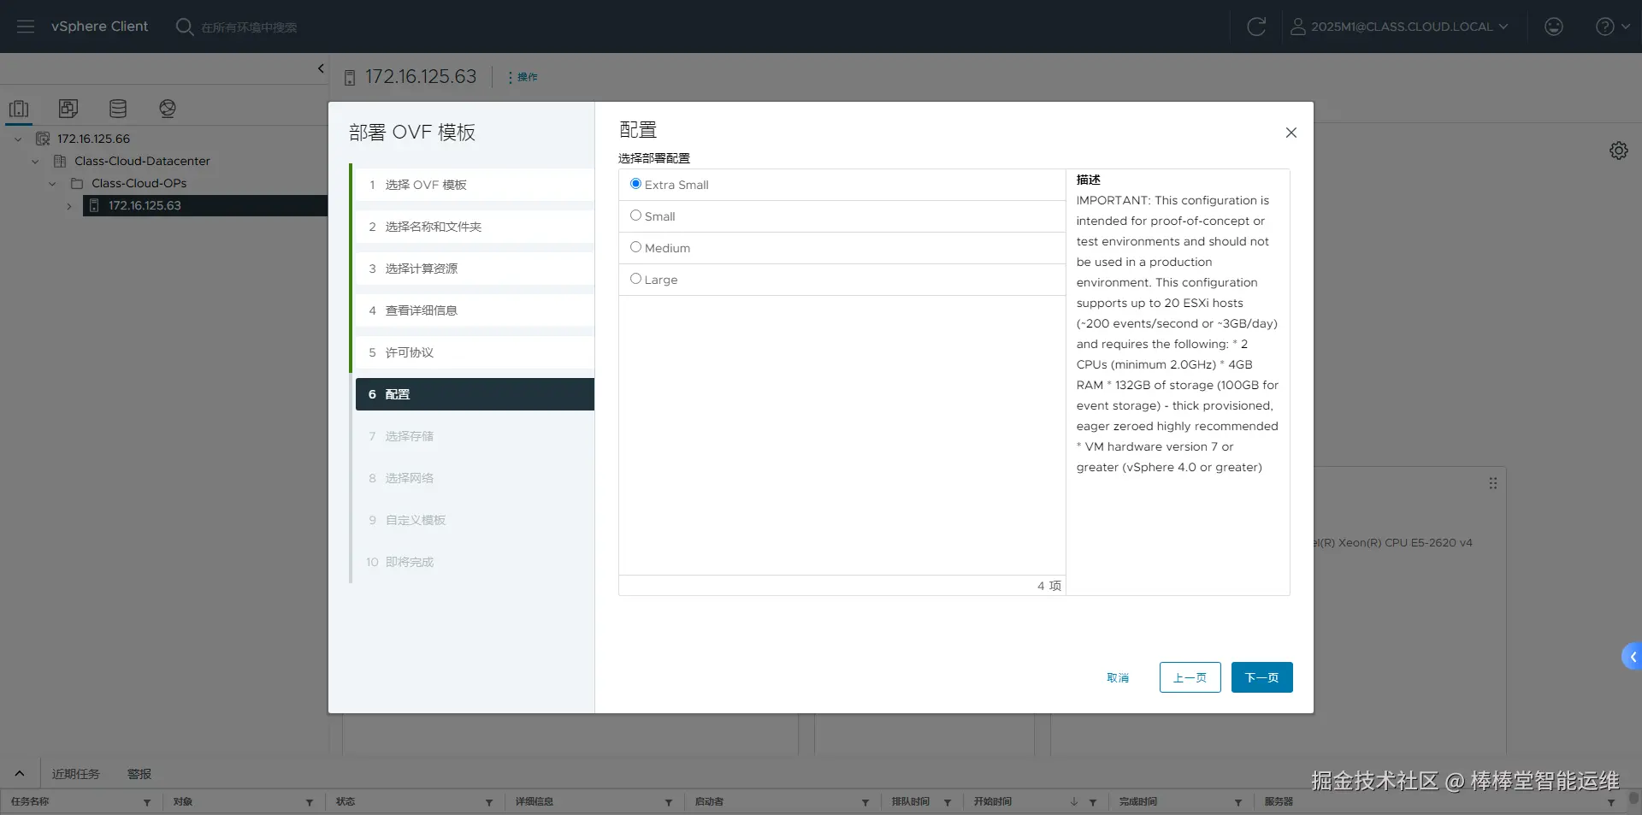This screenshot has width=1642, height=815.
Task: Sort tasks by the 状态 header
Action: coord(346,801)
